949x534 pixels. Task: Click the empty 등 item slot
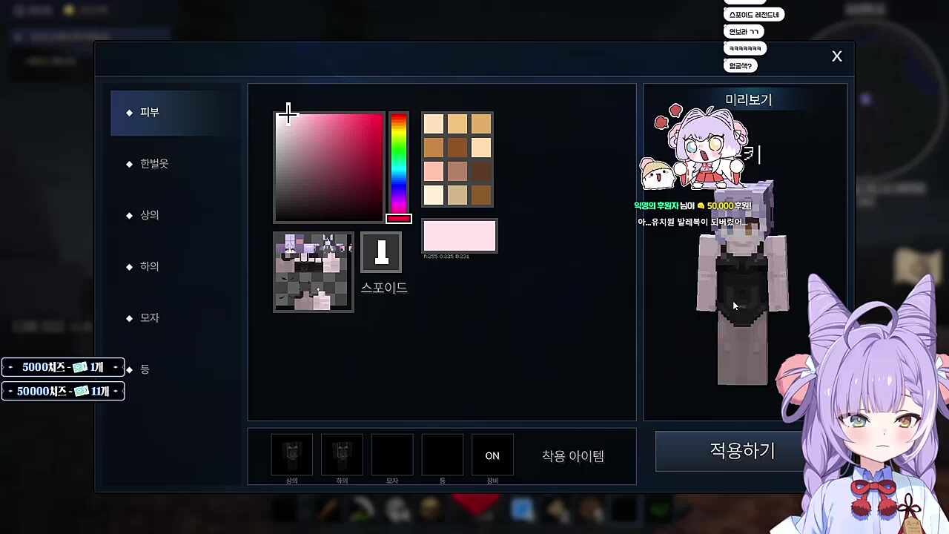tap(443, 454)
